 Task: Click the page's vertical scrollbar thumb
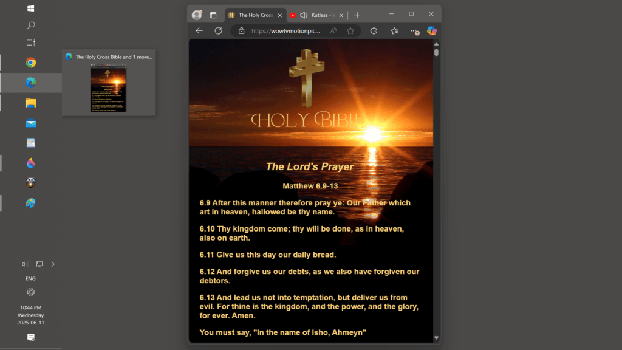coord(436,52)
